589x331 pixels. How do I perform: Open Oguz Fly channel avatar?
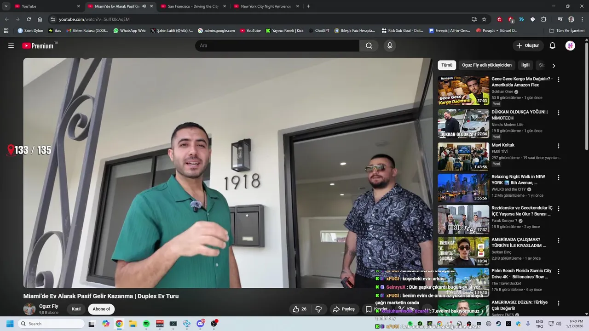(x=29, y=309)
